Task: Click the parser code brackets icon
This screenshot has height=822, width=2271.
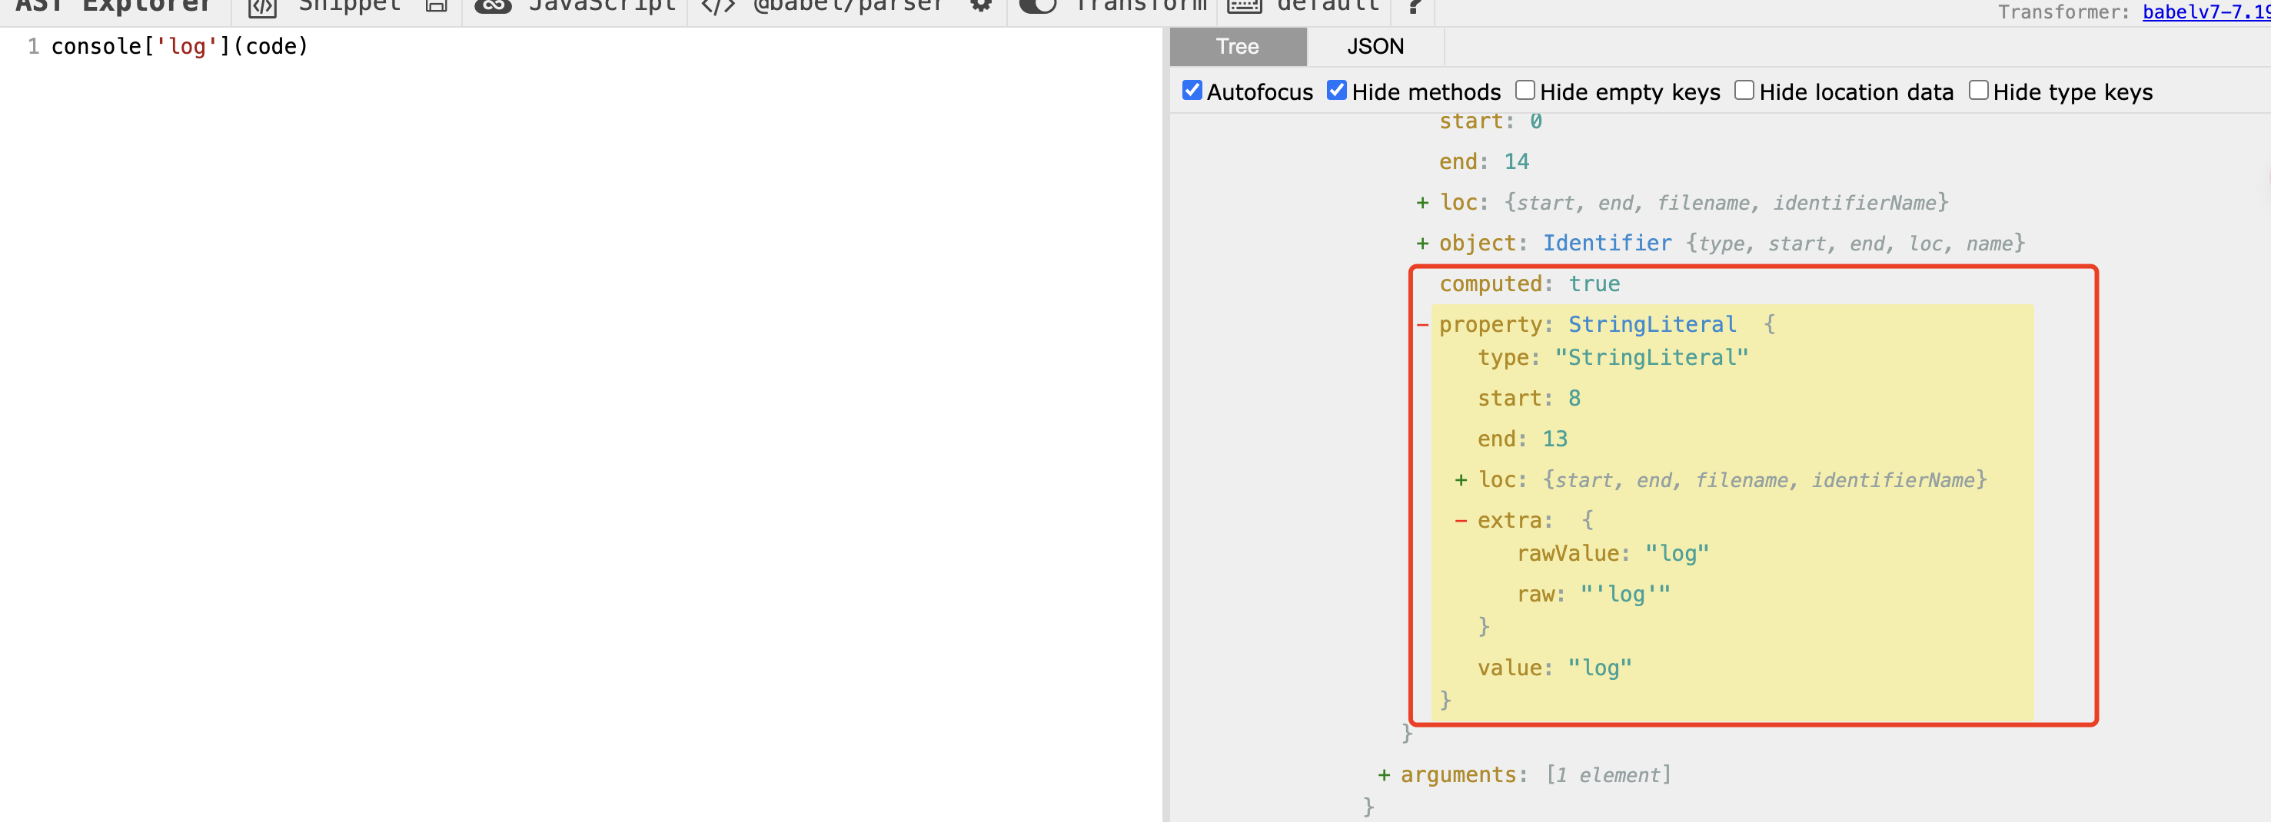Action: [717, 7]
